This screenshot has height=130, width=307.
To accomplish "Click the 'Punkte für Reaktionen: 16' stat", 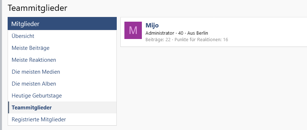I will coord(201,40).
